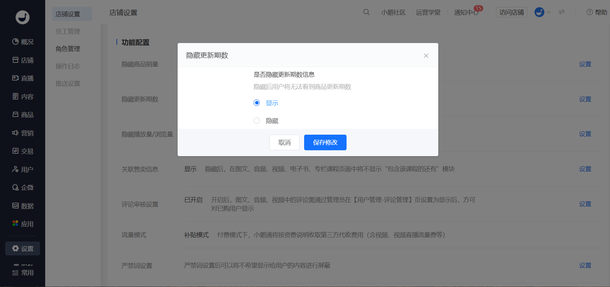
Task: Open 店铺设置 submenu item
Action: pyautogui.click(x=72, y=14)
